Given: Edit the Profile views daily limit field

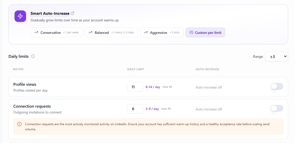Looking at the screenshot, I should click(x=135, y=87).
